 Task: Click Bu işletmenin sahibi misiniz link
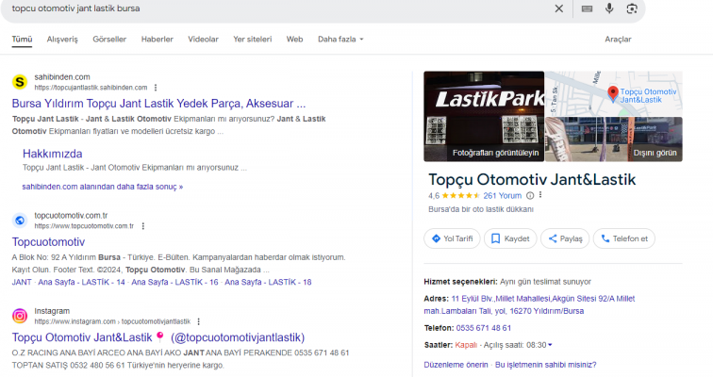coord(546,365)
